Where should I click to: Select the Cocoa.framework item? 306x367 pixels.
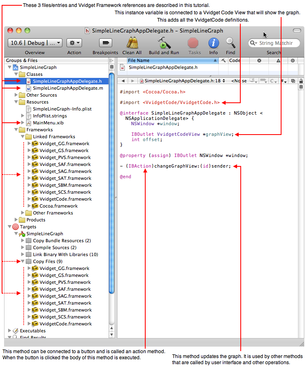[x=58, y=206]
